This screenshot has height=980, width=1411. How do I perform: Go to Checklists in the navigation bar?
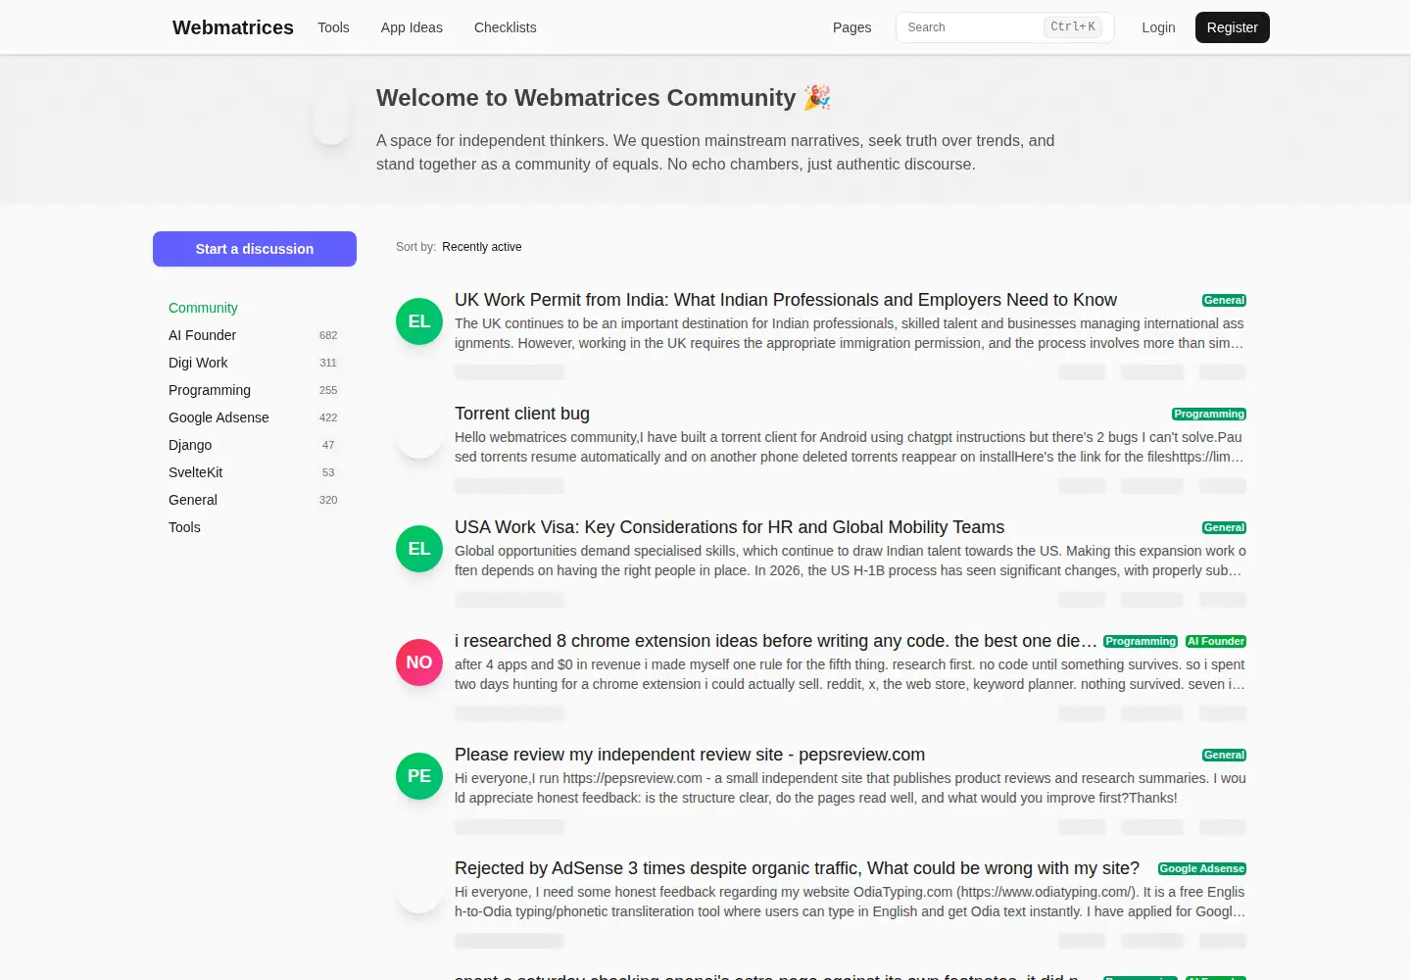pos(506,27)
